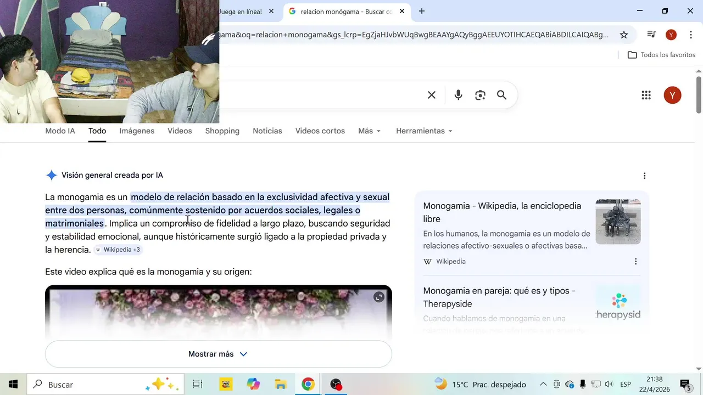Switch to Videos results
This screenshot has width=703, height=395.
point(180,131)
